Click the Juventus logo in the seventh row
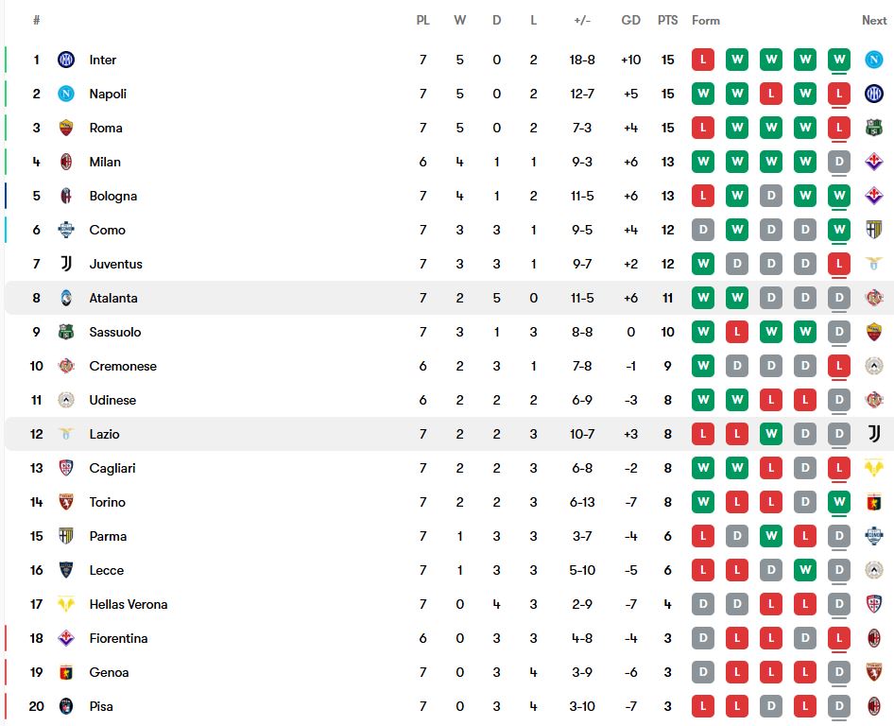 coord(66,264)
